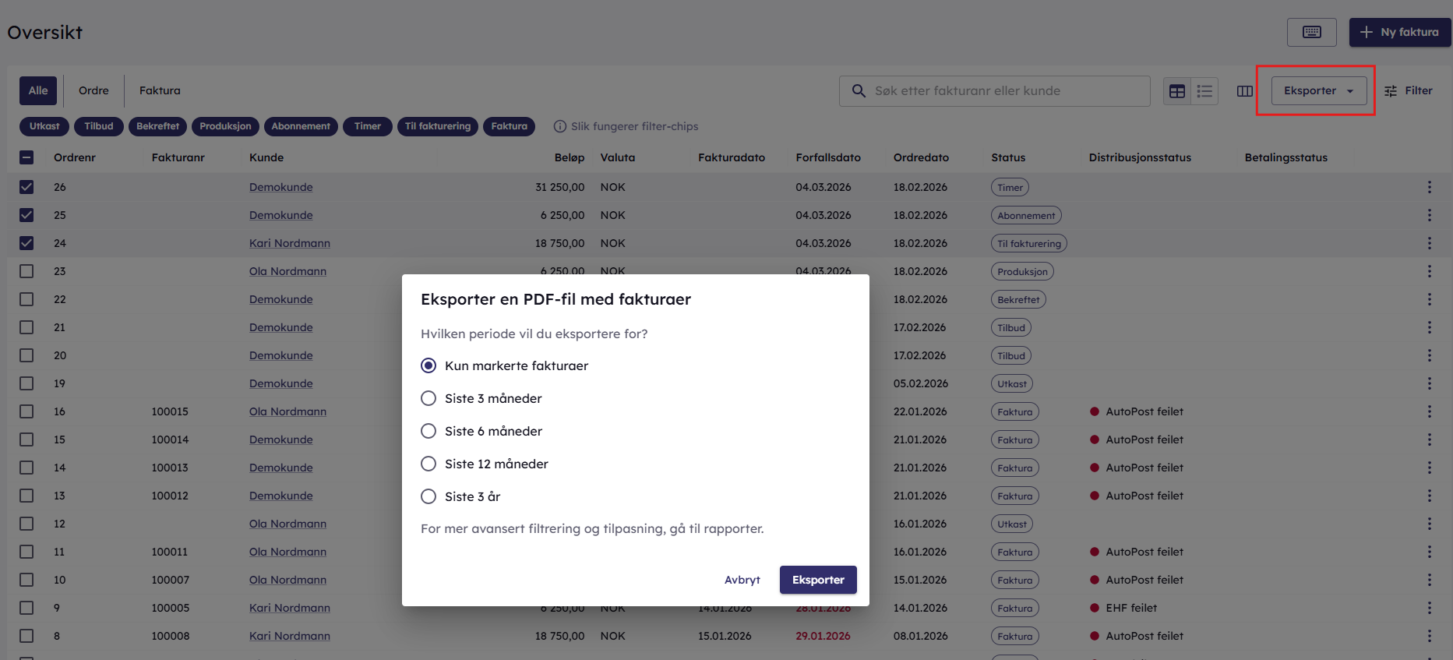Cancel the dialog with Avbryt

(x=742, y=580)
